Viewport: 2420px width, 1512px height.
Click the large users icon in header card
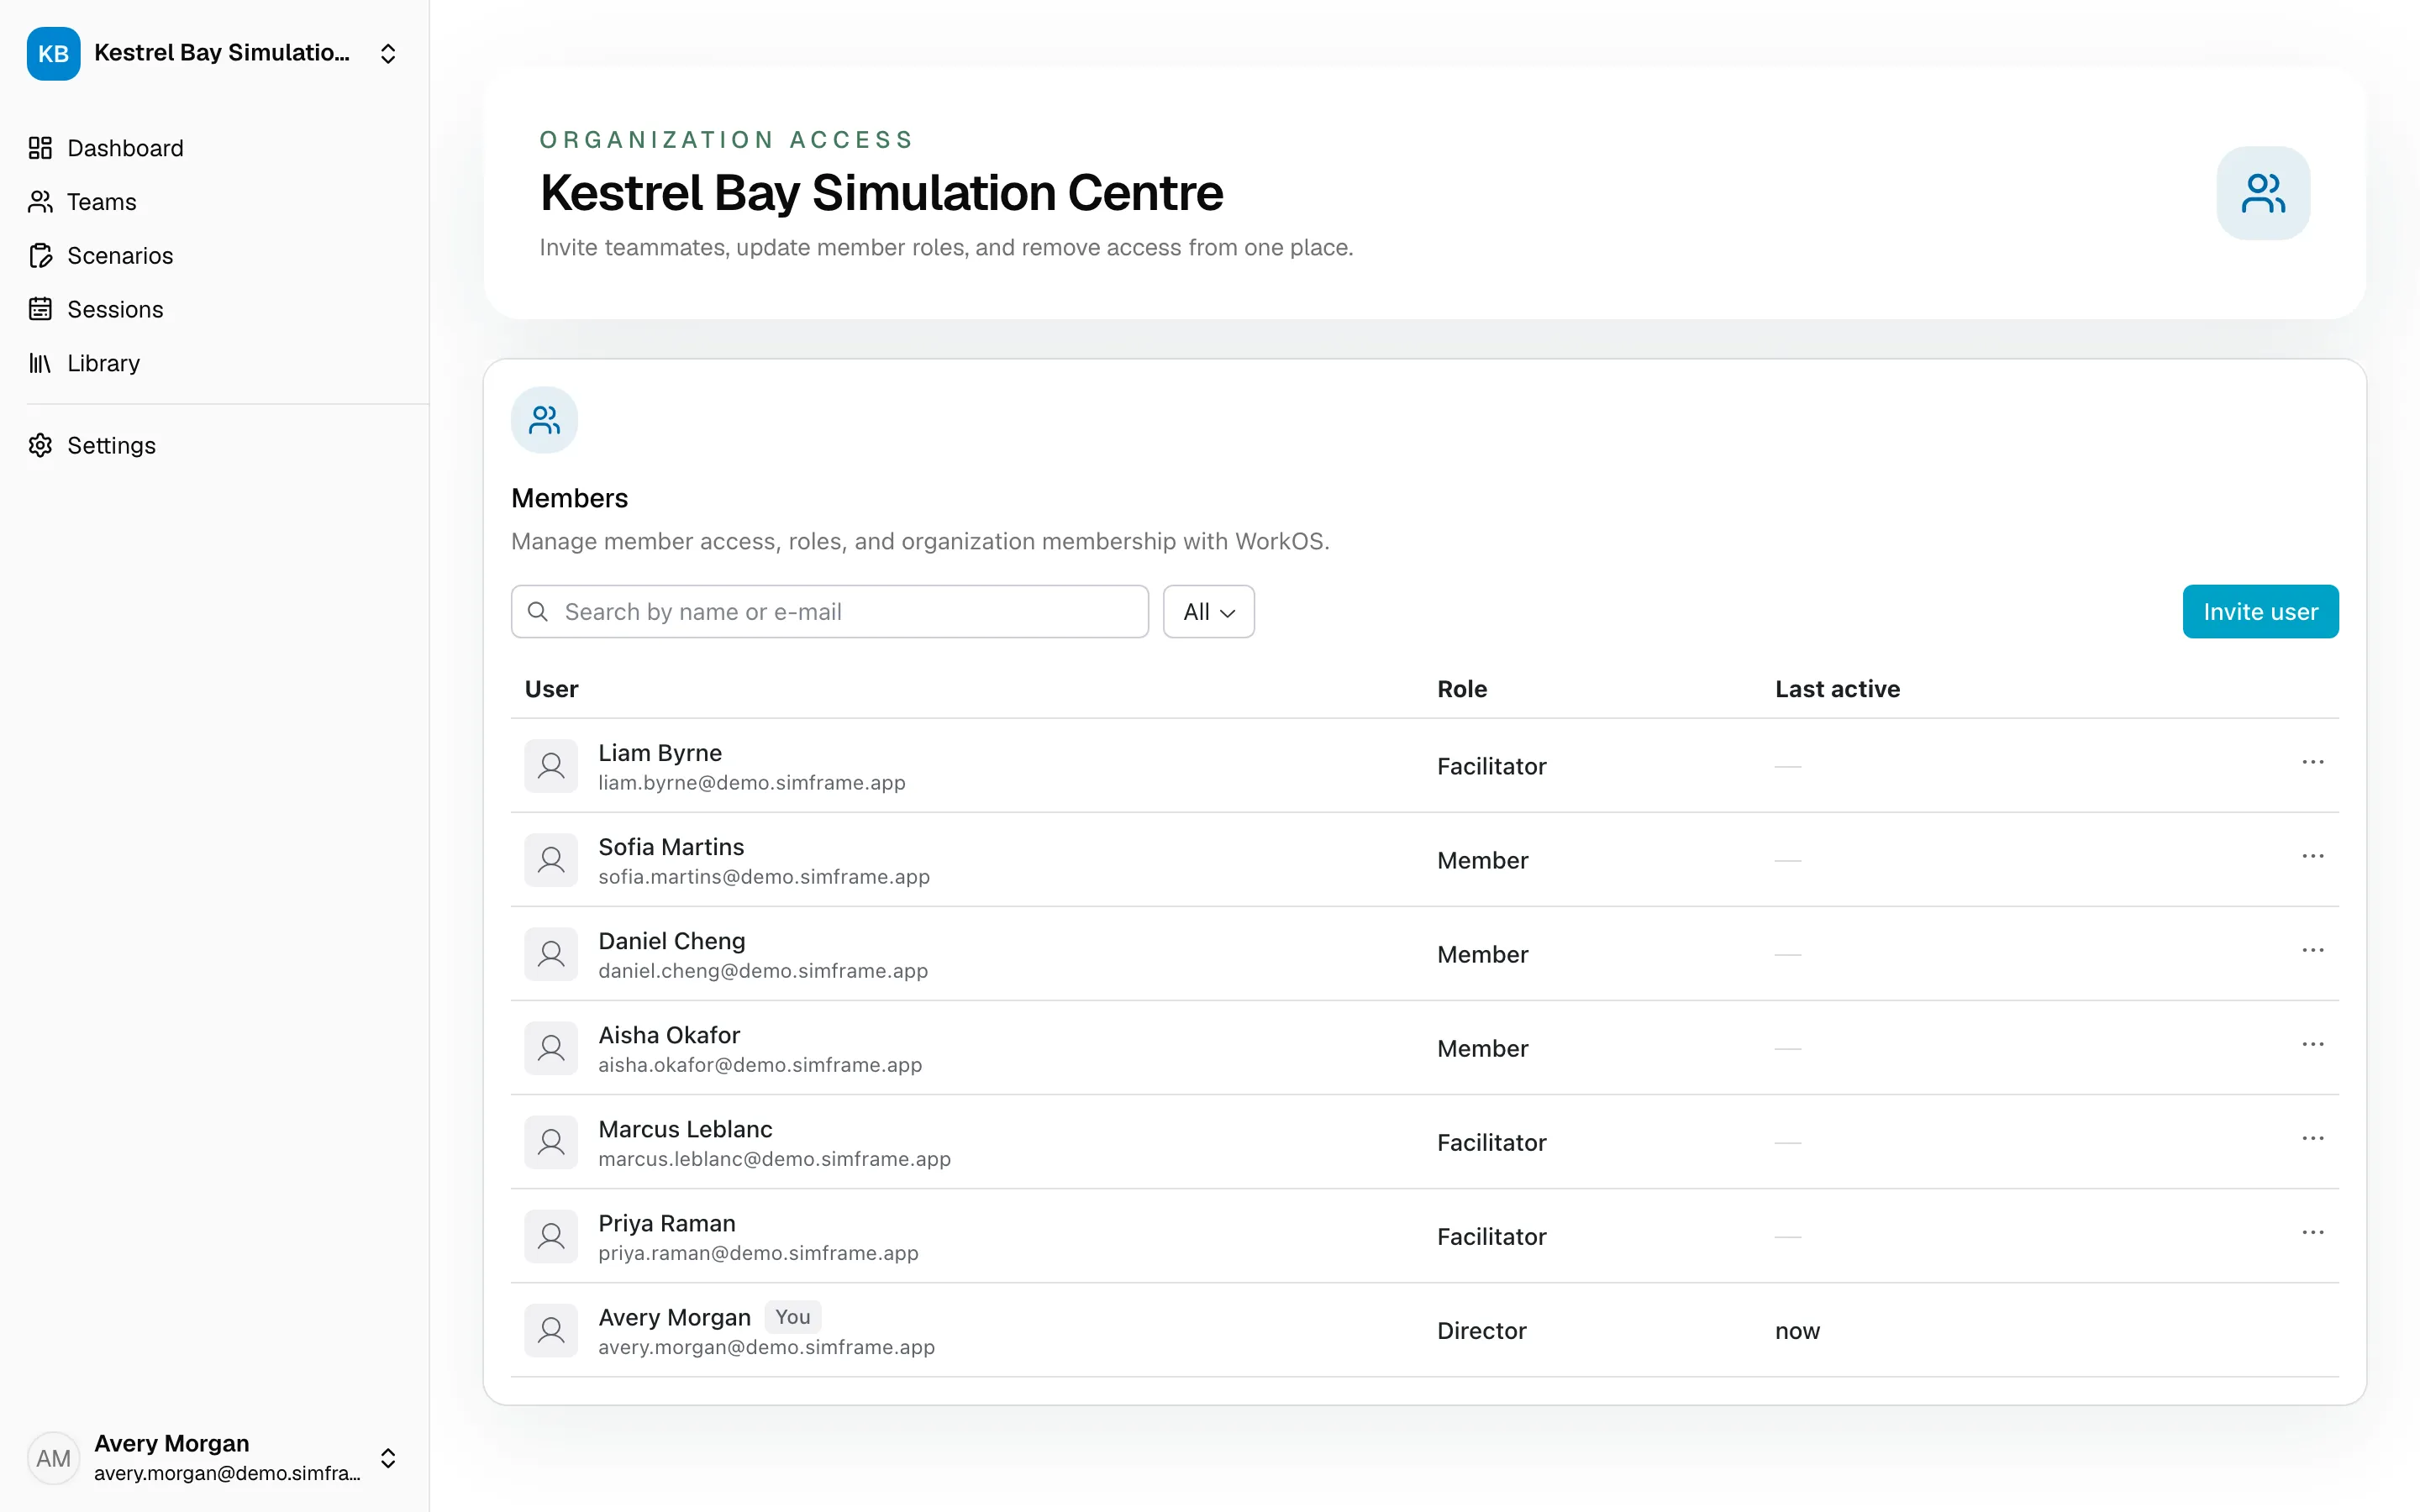(x=2263, y=193)
